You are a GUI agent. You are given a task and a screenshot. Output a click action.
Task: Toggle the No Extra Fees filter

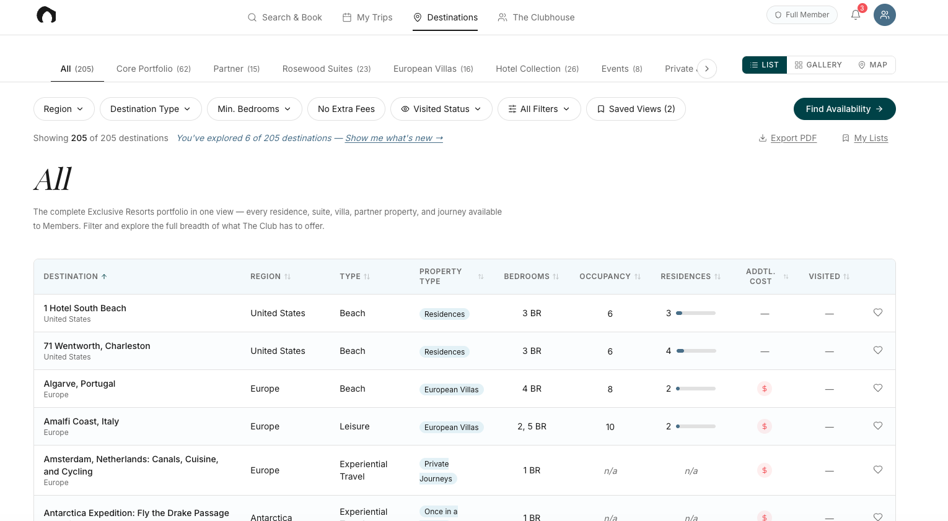(x=346, y=109)
